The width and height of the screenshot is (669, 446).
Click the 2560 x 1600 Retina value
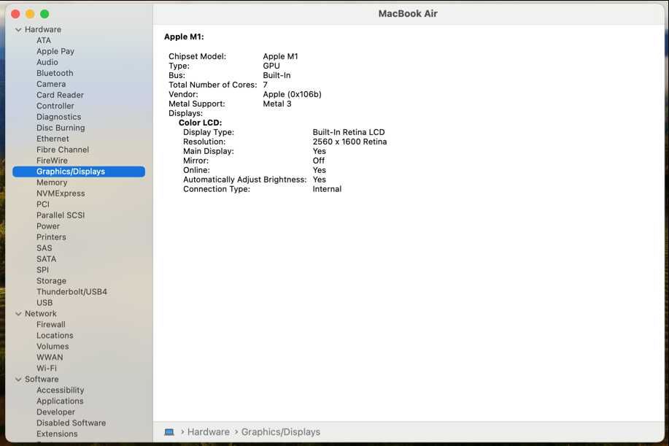pyautogui.click(x=349, y=142)
